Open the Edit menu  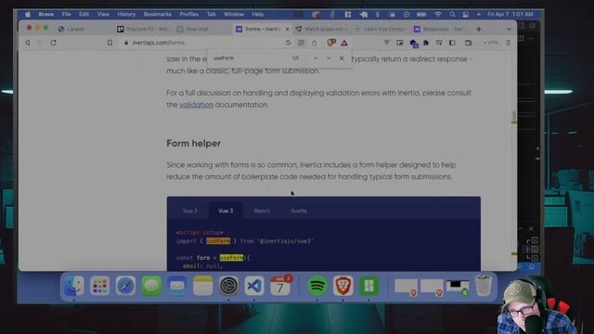point(84,15)
